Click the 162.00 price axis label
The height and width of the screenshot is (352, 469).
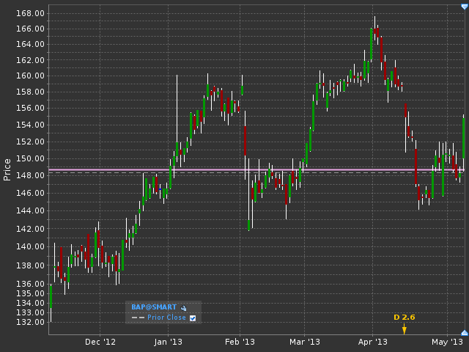30,60
